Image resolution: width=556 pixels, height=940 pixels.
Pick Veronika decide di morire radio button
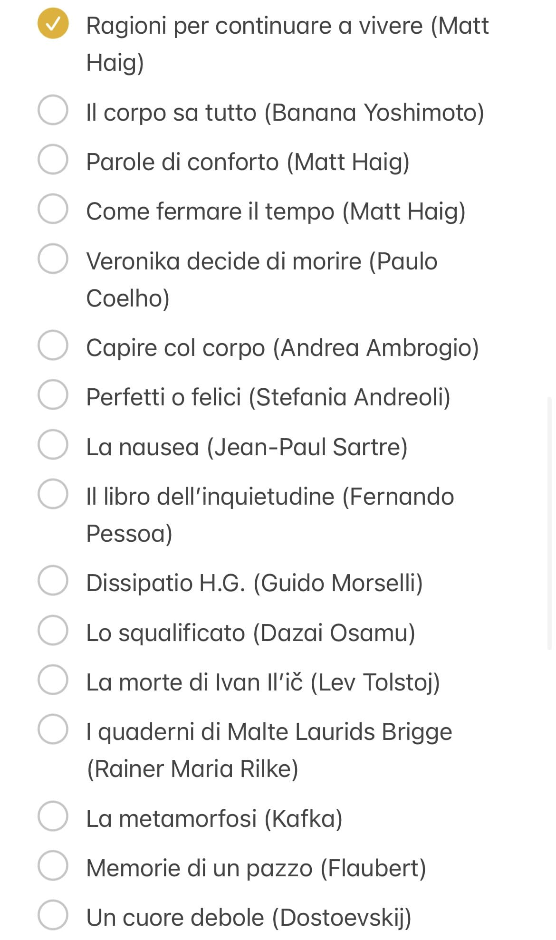point(53,259)
